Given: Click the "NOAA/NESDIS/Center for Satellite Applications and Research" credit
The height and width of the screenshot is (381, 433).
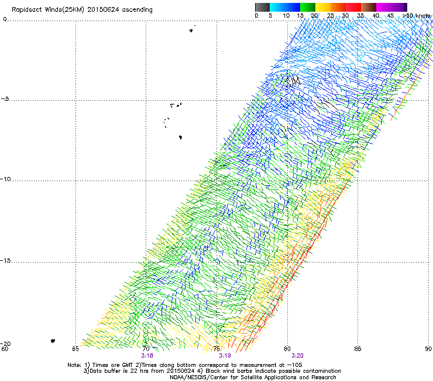Looking at the screenshot, I should pos(253,377).
